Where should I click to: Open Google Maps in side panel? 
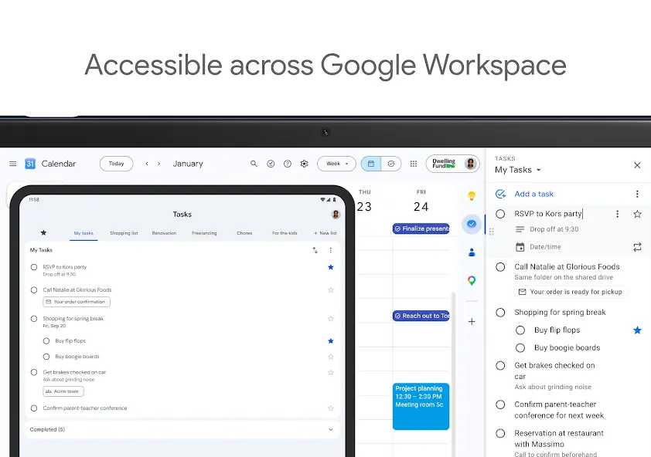pos(472,281)
